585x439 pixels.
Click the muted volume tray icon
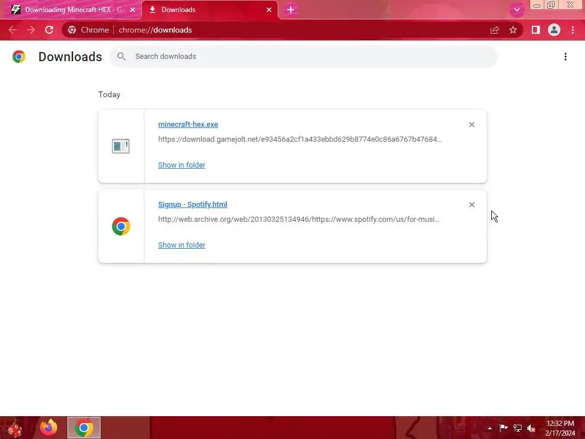click(531, 428)
